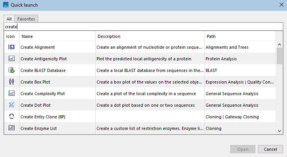Switch to the All tab
This screenshot has width=287, height=157.
[x=9, y=19]
